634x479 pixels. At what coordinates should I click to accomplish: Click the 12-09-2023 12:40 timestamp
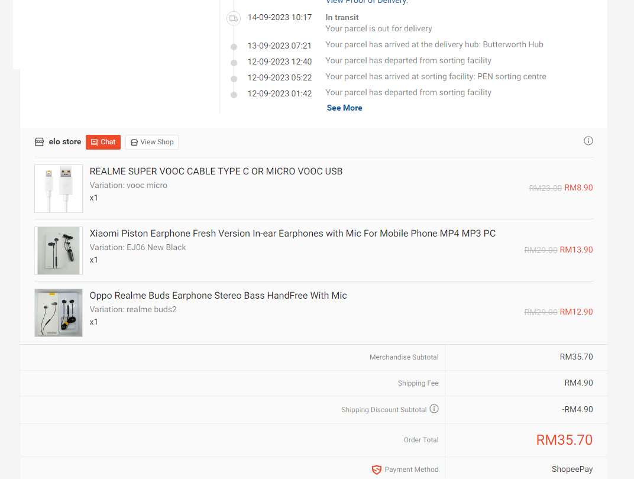[x=280, y=62]
